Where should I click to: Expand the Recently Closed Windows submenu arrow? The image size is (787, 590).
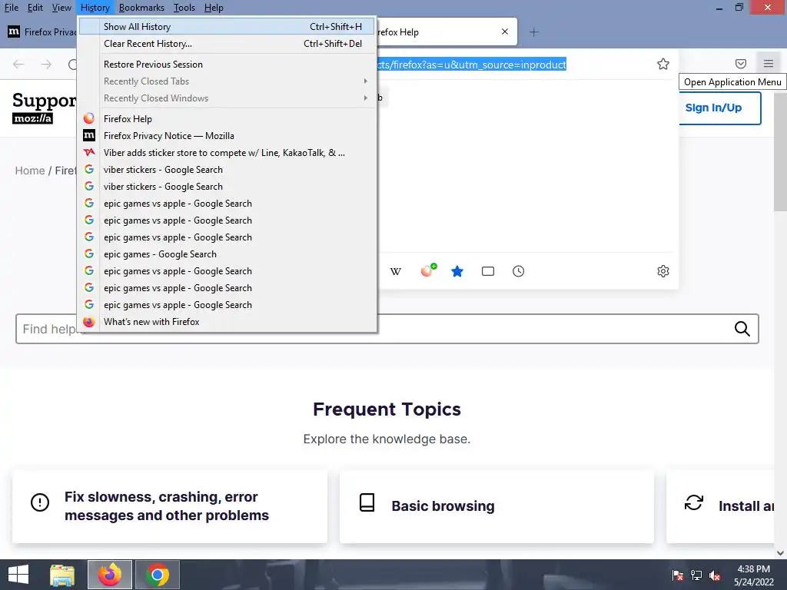point(365,98)
